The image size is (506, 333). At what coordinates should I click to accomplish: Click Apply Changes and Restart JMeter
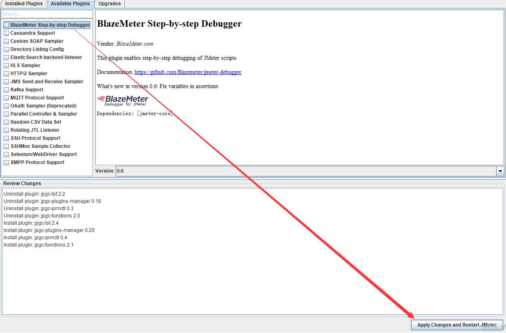(x=457, y=325)
